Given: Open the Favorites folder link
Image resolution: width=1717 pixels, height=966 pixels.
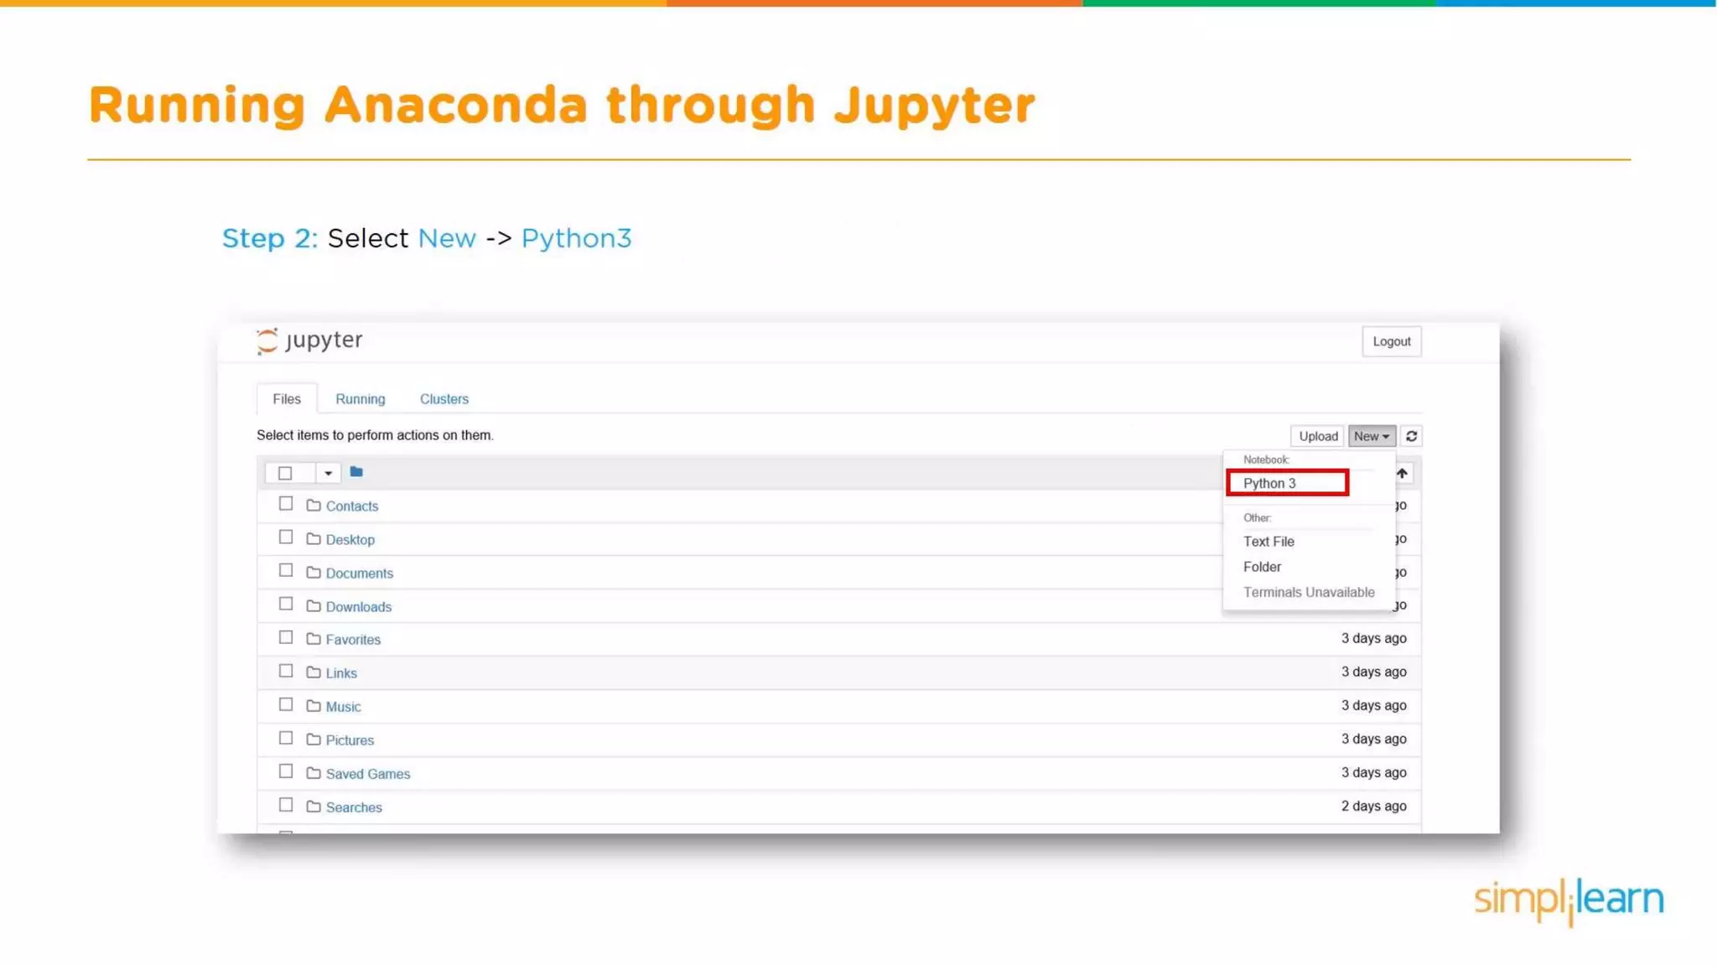Looking at the screenshot, I should 353,640.
